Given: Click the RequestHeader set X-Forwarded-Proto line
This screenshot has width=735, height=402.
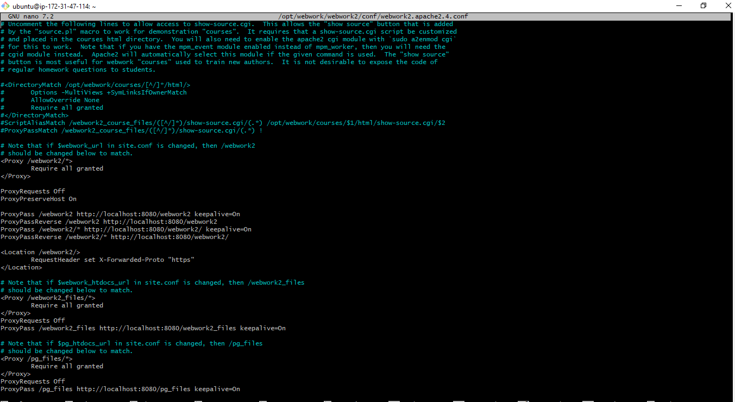Looking at the screenshot, I should point(112,260).
